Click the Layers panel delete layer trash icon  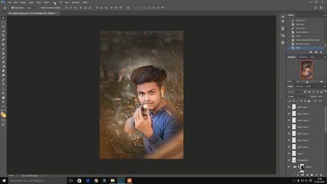click(321, 175)
